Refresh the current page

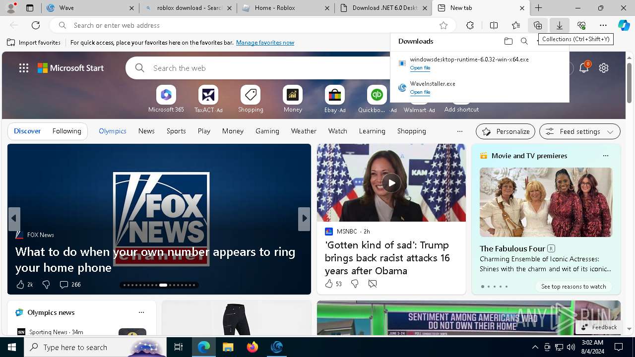36,25
